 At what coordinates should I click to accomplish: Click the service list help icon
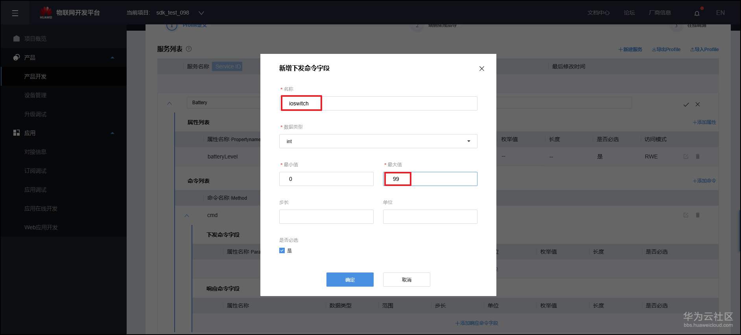(x=189, y=49)
